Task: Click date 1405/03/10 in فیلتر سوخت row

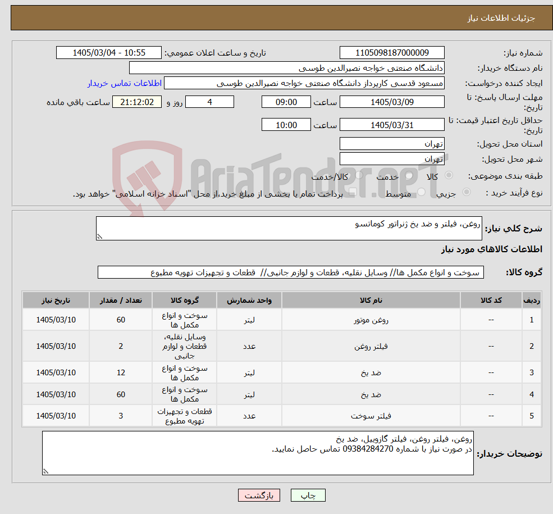Action: point(56,416)
